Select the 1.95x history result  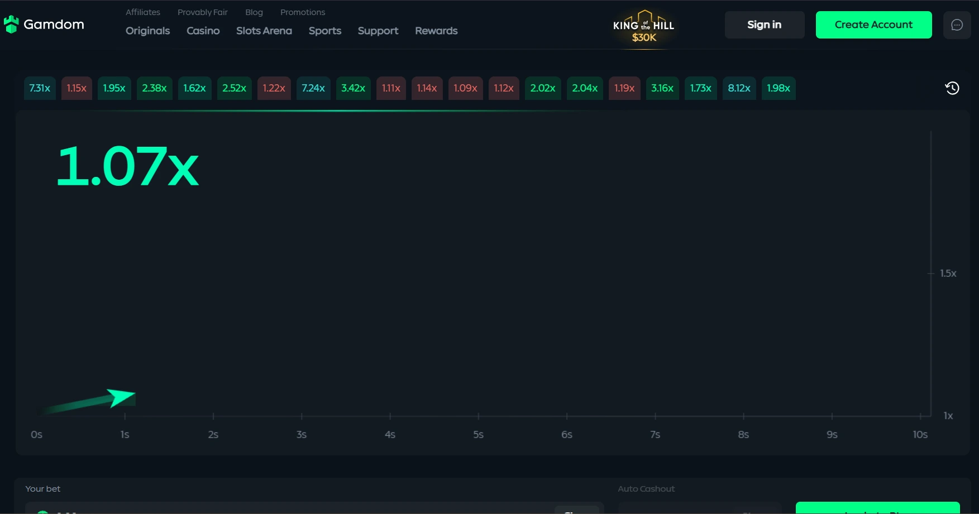[114, 88]
